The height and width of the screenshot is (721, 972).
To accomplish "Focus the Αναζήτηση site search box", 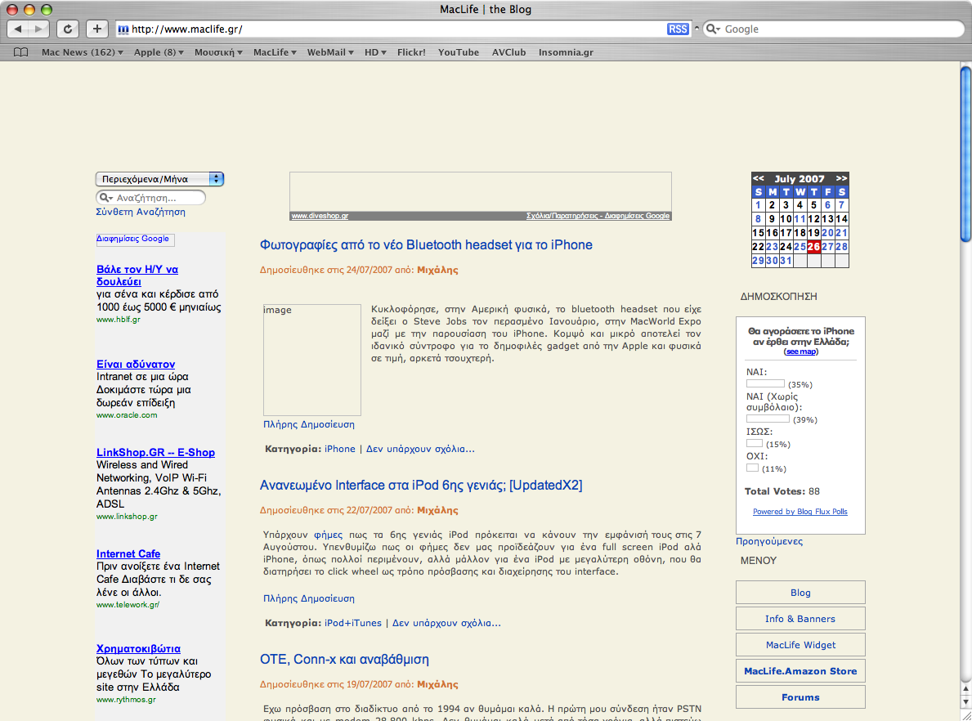I will pos(150,198).
